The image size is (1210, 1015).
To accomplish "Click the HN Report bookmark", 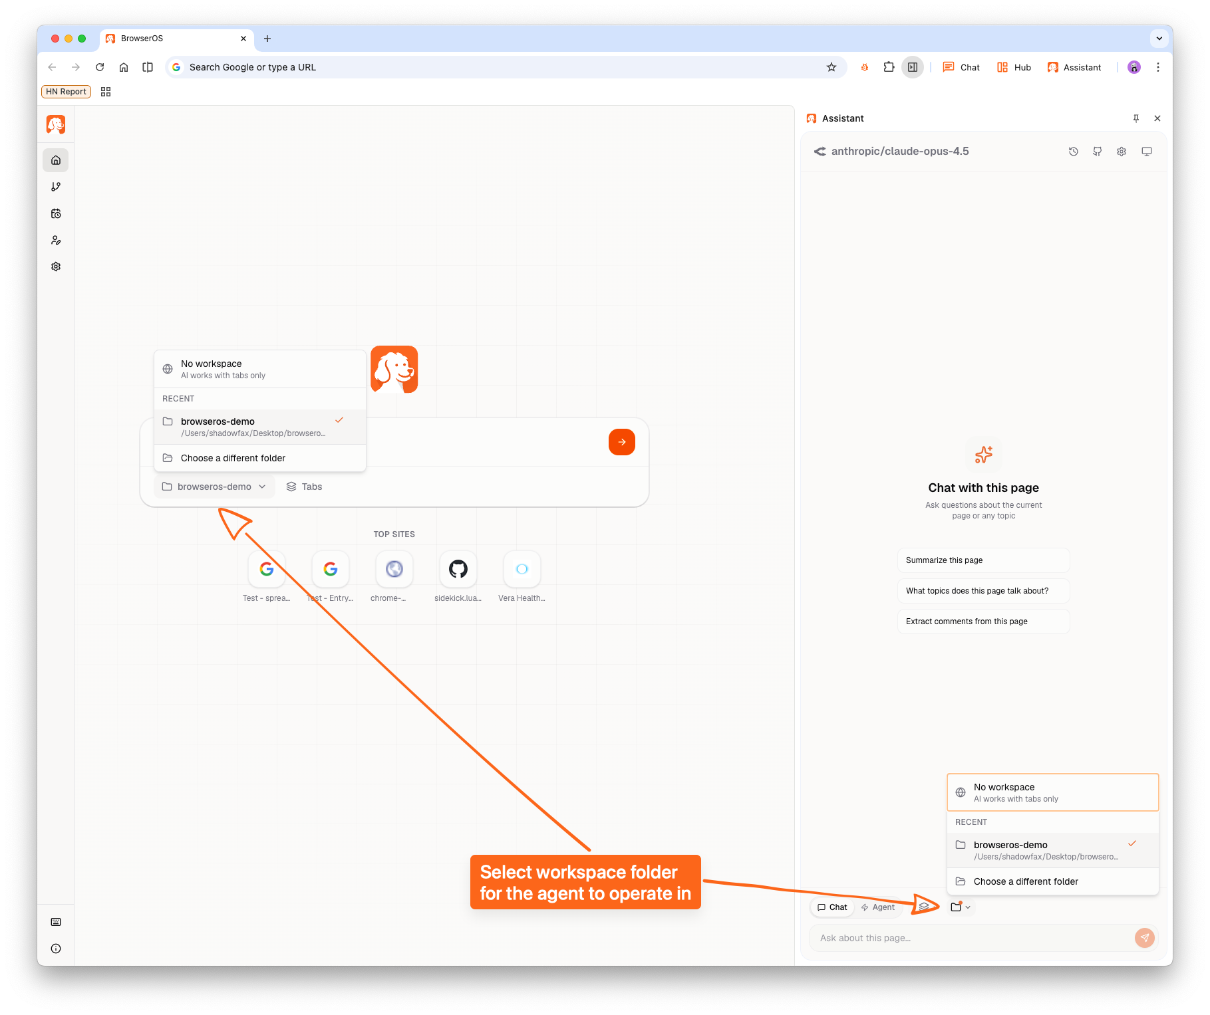I will 65,91.
